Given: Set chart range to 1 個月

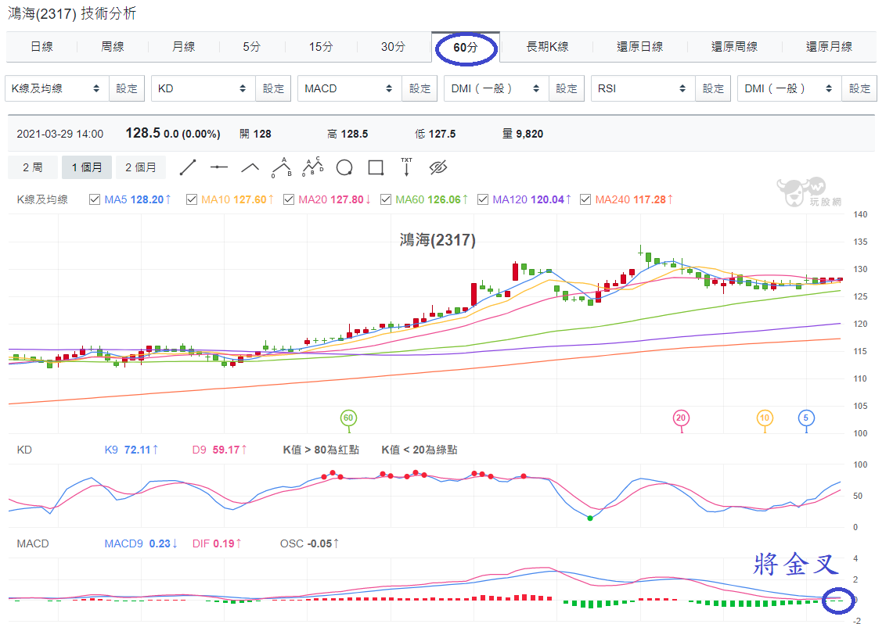Looking at the screenshot, I should tap(87, 167).
